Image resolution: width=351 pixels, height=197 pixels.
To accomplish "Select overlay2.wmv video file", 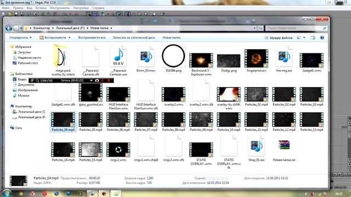I will (x=173, y=96).
